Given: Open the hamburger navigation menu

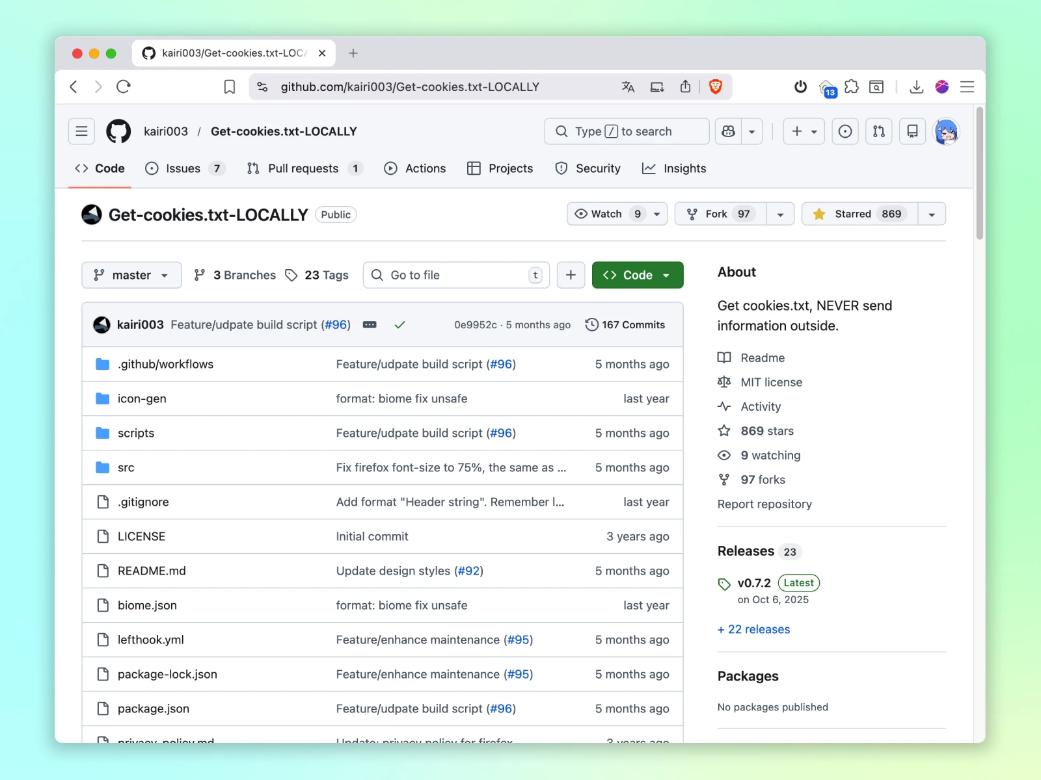Looking at the screenshot, I should tap(81, 131).
